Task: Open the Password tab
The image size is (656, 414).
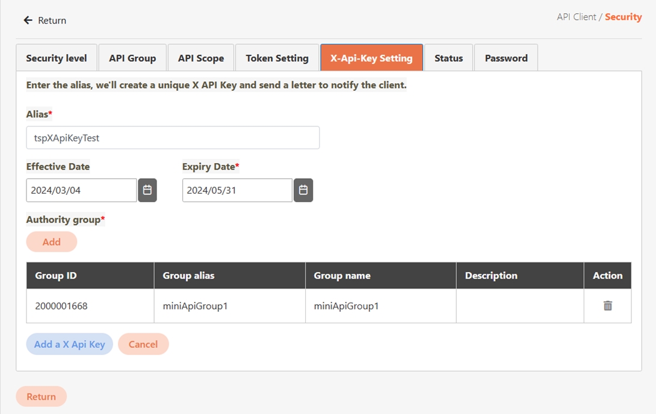Action: [x=506, y=58]
